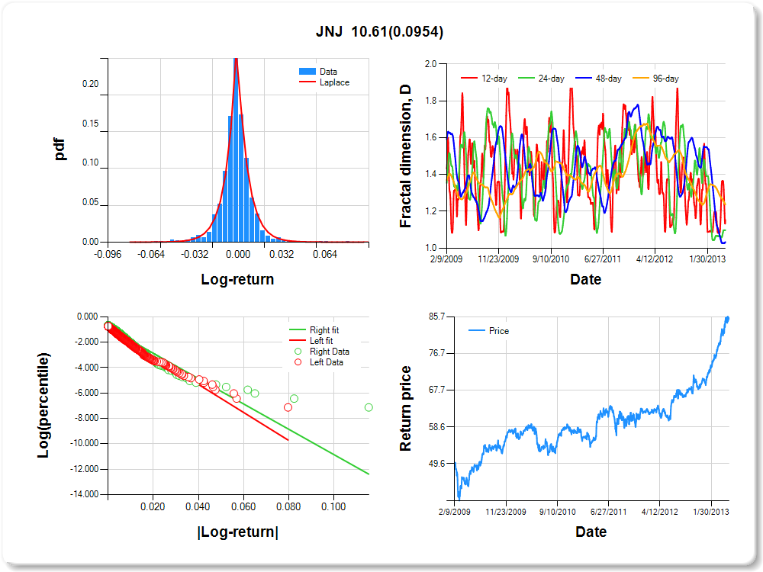Select the orange 96-day legend line

coord(640,79)
